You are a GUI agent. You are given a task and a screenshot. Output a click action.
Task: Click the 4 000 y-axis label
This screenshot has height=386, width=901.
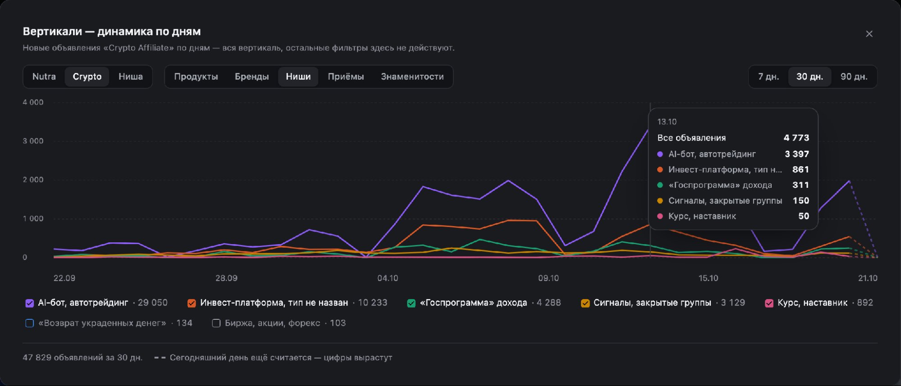click(x=33, y=102)
